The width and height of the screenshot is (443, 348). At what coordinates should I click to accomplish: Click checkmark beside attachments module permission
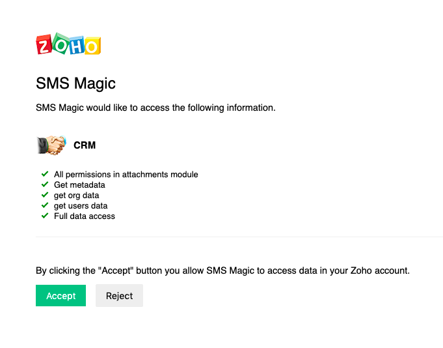point(45,174)
